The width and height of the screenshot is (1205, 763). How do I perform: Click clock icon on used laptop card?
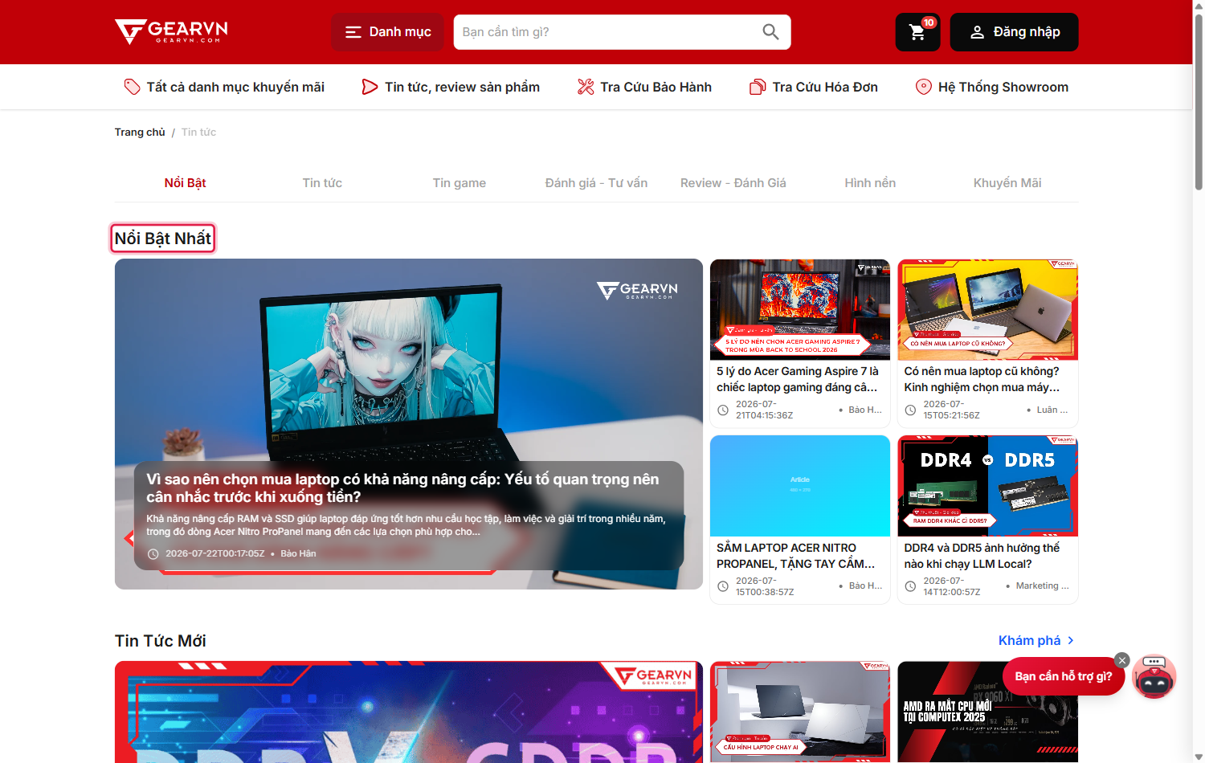click(910, 410)
